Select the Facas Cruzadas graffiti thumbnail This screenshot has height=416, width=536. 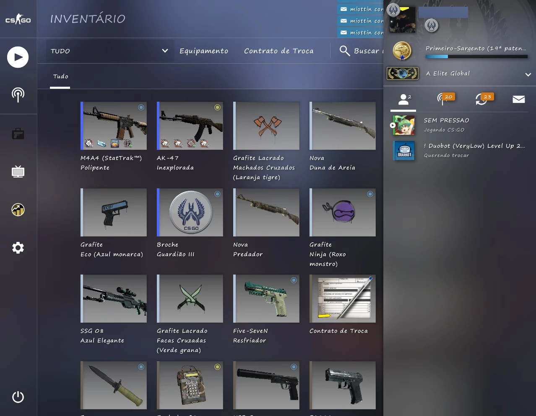pyautogui.click(x=190, y=298)
